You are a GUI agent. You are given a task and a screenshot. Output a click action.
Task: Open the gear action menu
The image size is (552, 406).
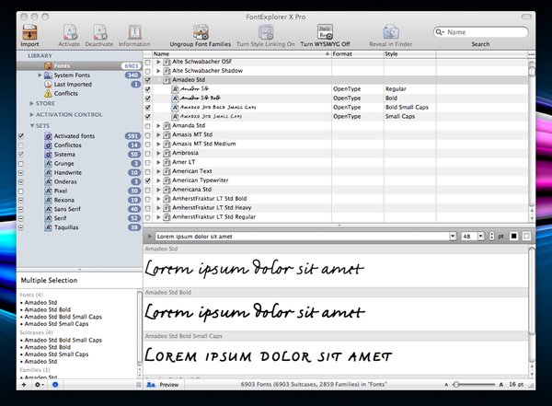[39, 385]
